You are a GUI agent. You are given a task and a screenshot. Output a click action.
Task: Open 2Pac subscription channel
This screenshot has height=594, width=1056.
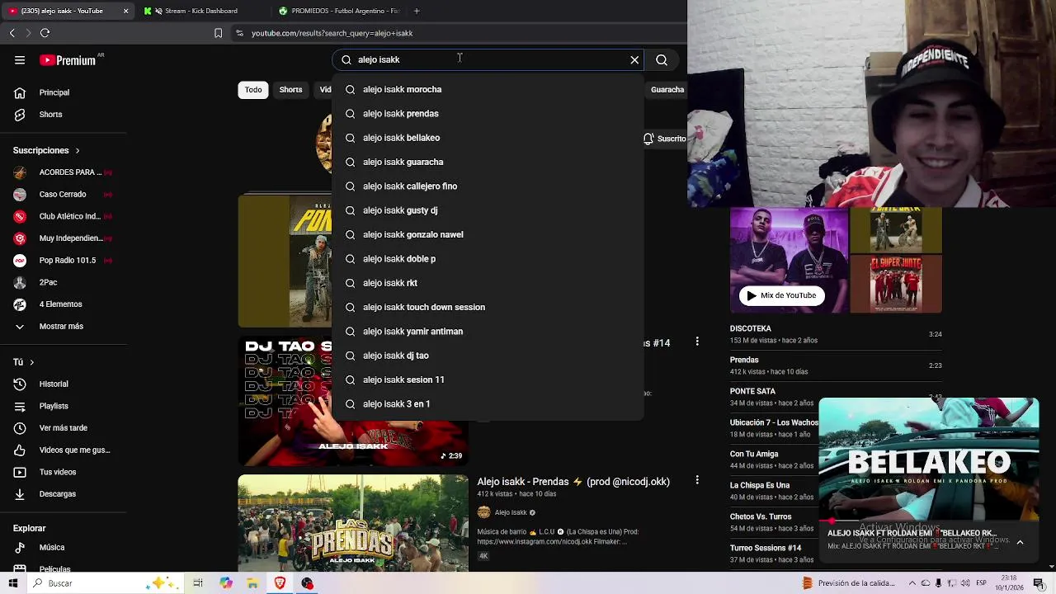[64, 282]
